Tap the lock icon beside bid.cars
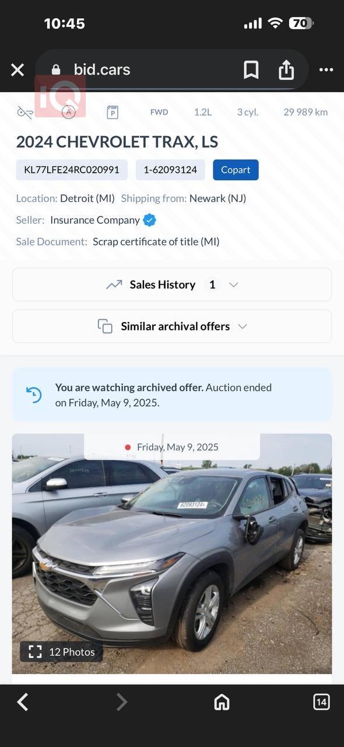The height and width of the screenshot is (747, 344). coord(55,69)
